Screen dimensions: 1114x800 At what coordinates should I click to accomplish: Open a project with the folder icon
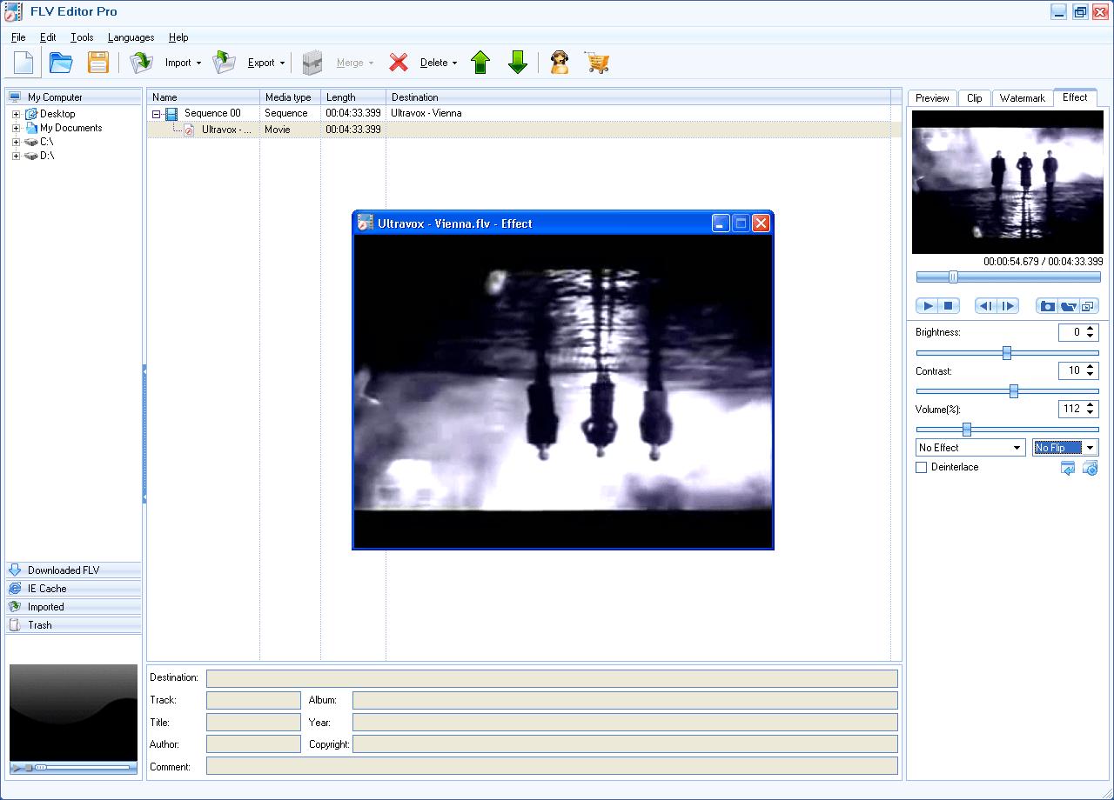[61, 63]
